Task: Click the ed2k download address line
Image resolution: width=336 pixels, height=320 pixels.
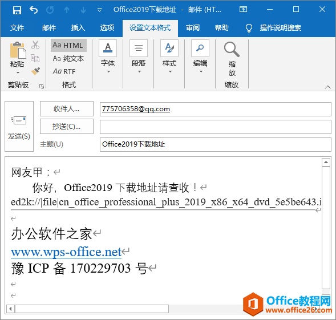Action: coord(166,202)
